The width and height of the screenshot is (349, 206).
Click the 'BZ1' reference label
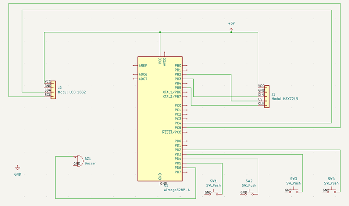tap(88, 159)
